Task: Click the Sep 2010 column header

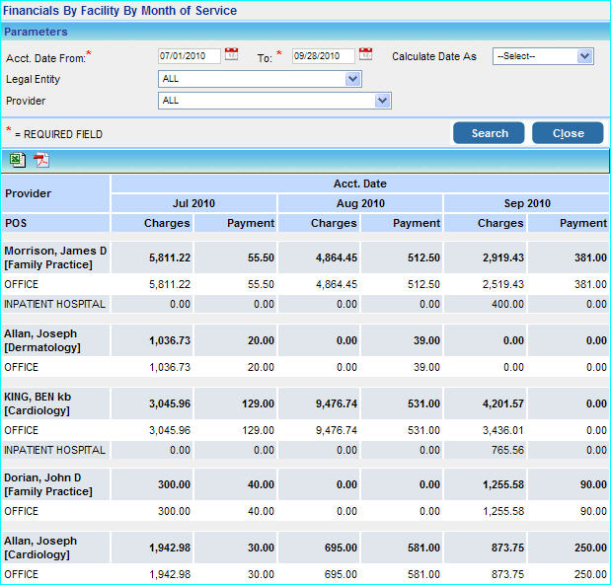Action: click(x=526, y=203)
